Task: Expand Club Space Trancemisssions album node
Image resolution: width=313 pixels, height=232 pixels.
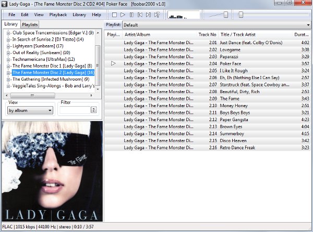Action: coord(8,33)
